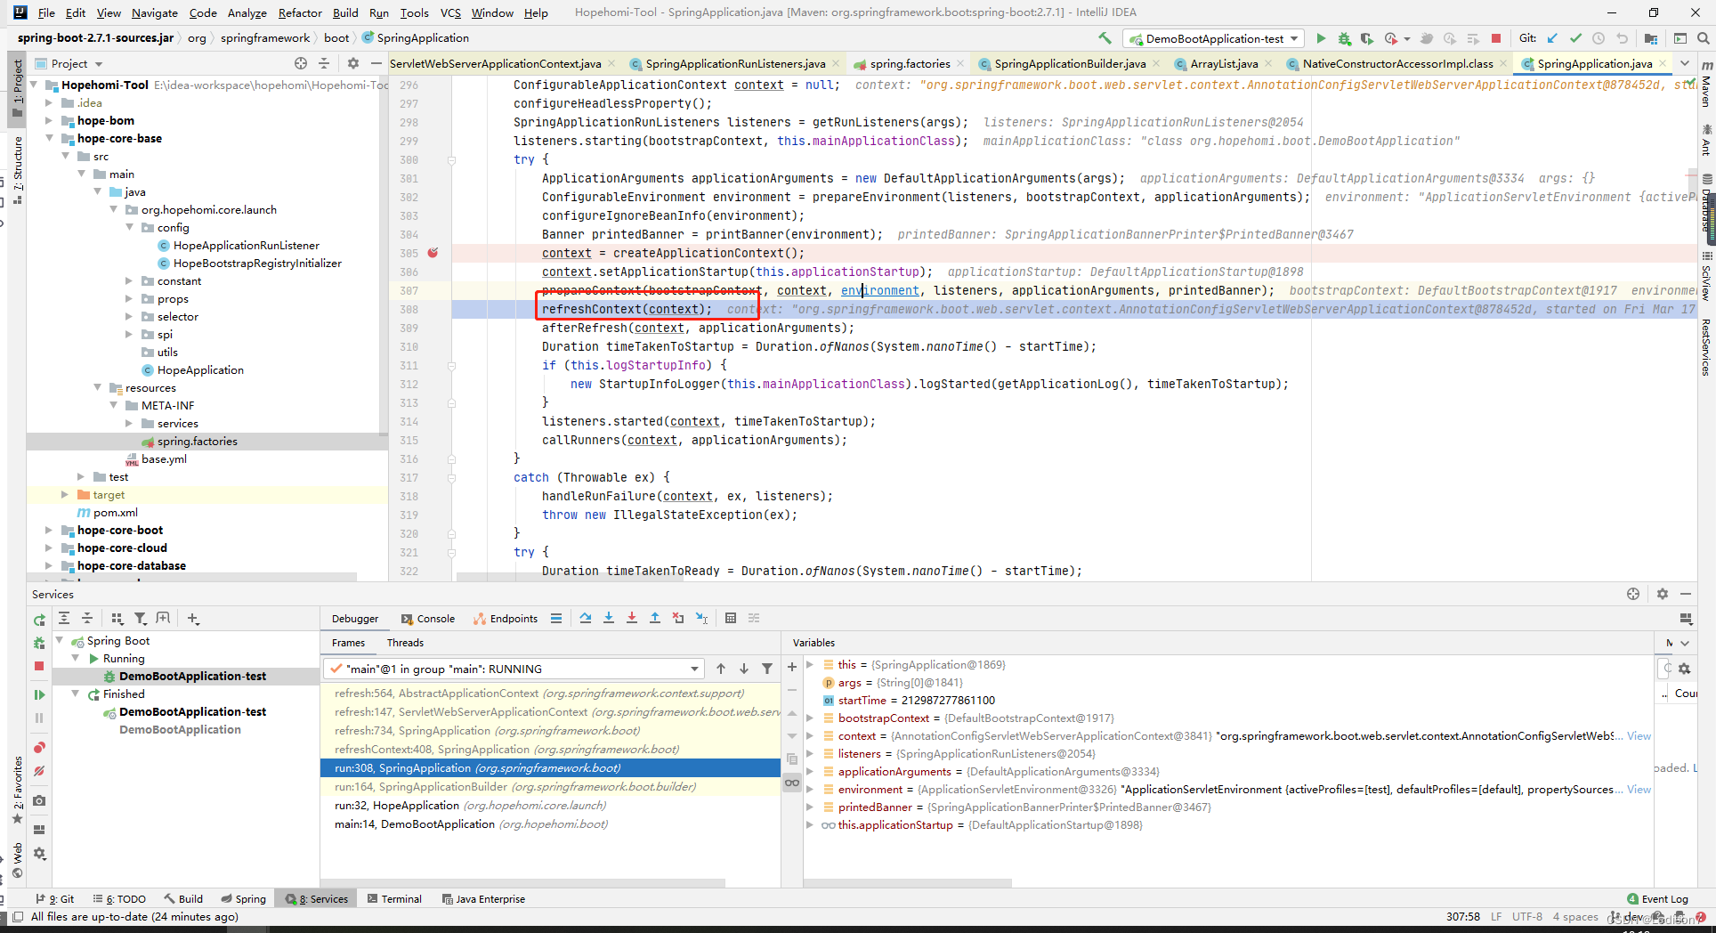Toggle the Show Watches glasses icon
The width and height of the screenshot is (1716, 933).
pyautogui.click(x=791, y=783)
